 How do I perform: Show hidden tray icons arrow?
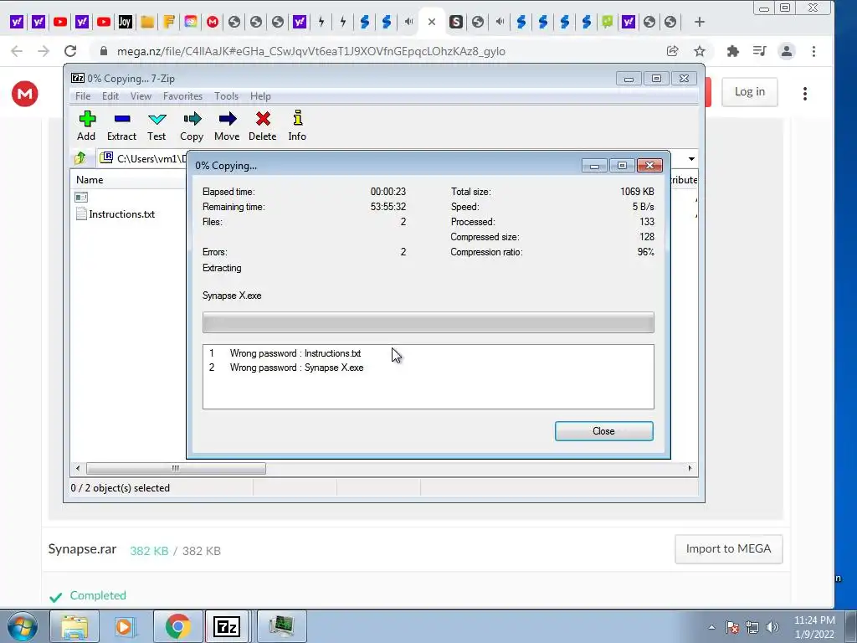(711, 628)
